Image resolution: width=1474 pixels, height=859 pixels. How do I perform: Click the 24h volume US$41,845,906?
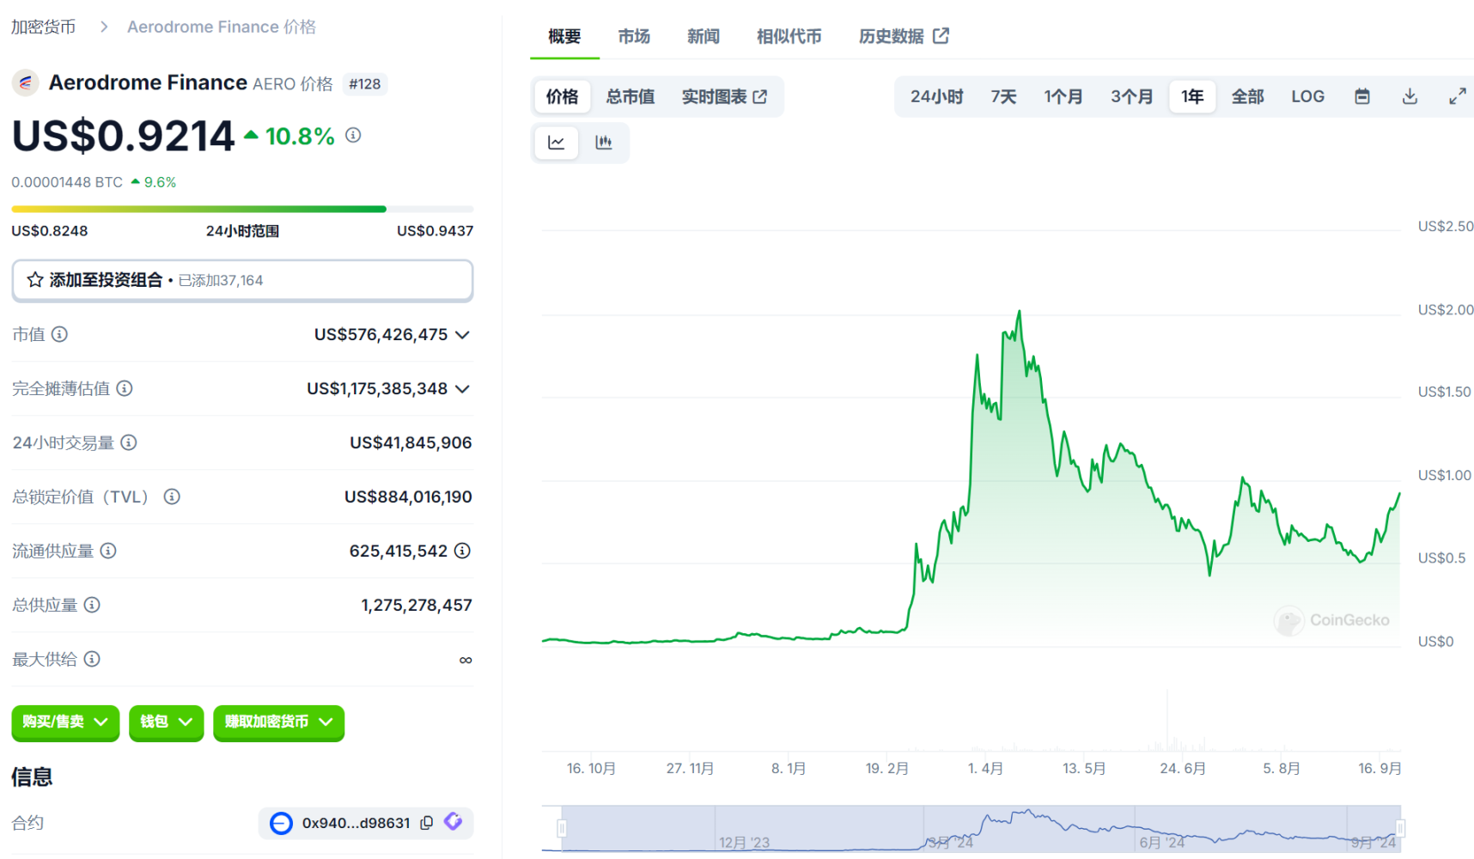pyautogui.click(x=411, y=442)
